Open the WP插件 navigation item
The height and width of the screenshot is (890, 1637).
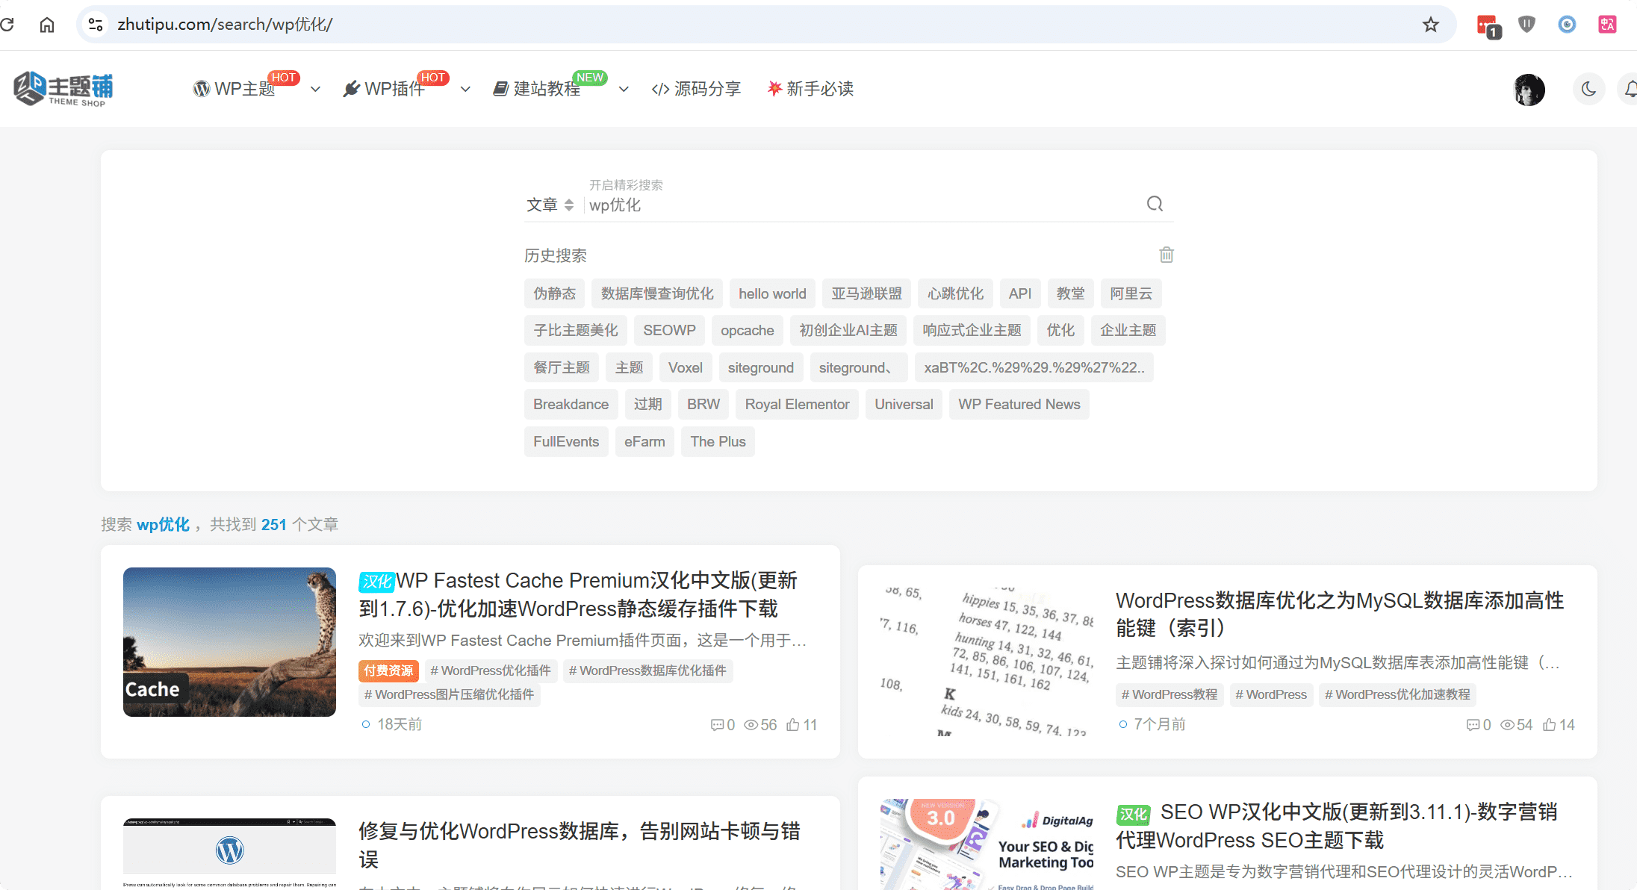tap(384, 89)
